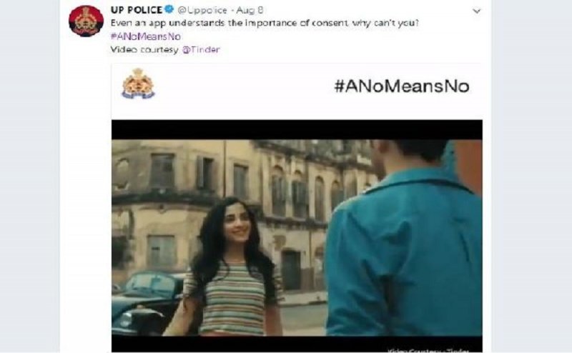Image resolution: width=572 pixels, height=353 pixels.
Task: Click the gray page background beside tweet
Action: tap(531, 176)
